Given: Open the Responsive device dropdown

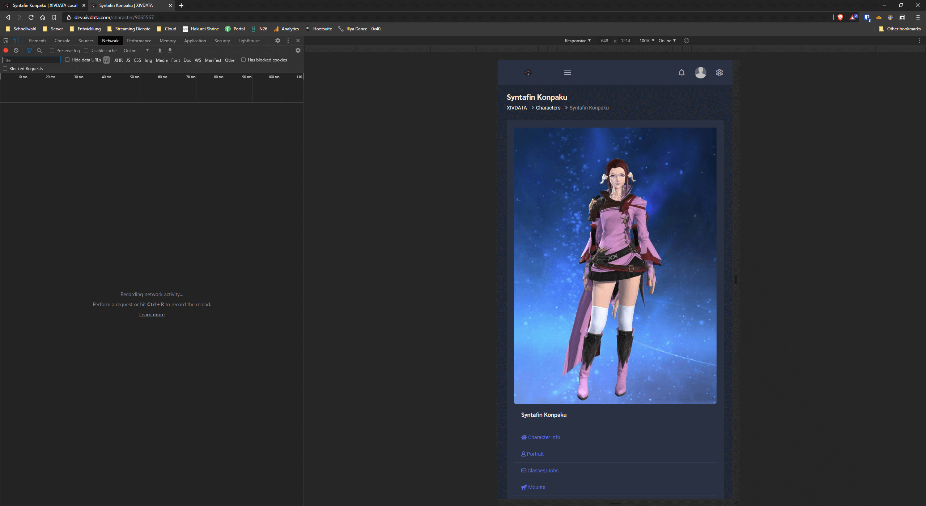Looking at the screenshot, I should (x=578, y=41).
